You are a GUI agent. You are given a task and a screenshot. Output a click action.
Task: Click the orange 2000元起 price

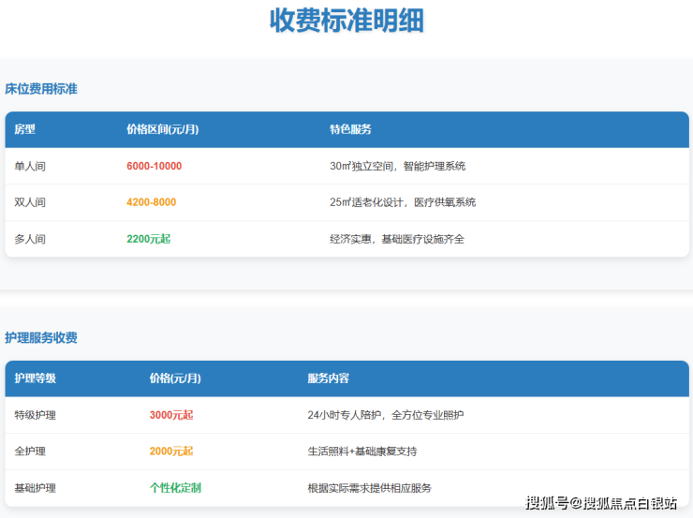click(x=171, y=451)
